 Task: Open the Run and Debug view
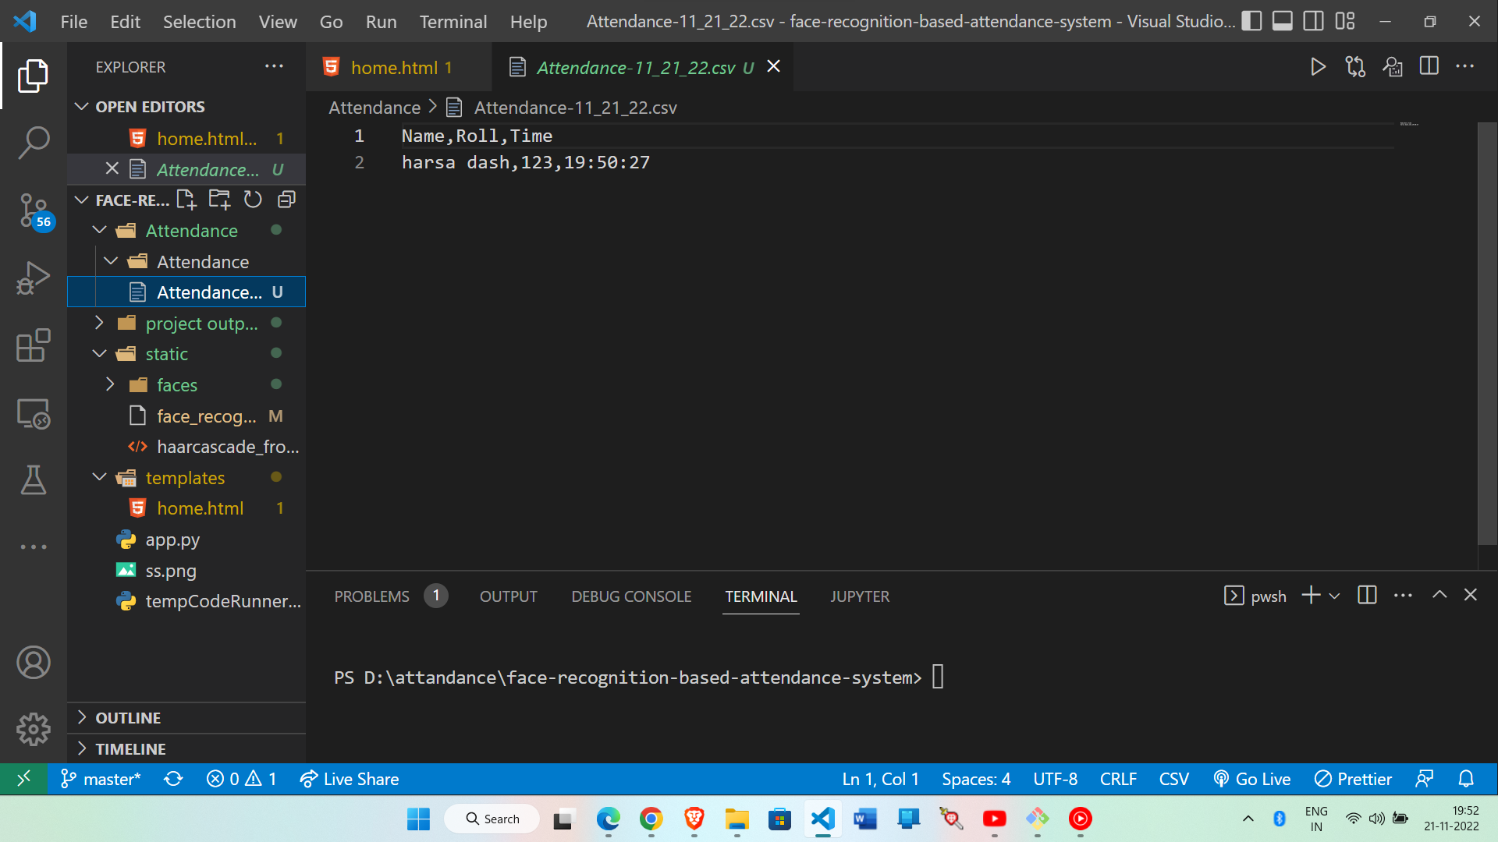click(34, 278)
